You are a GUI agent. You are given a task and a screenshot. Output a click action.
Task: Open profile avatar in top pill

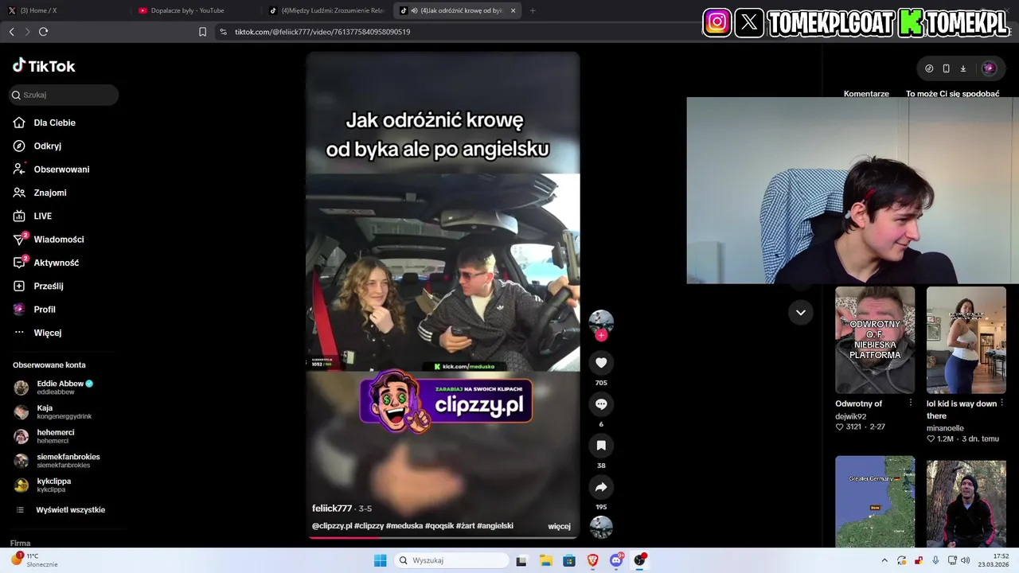pyautogui.click(x=989, y=68)
